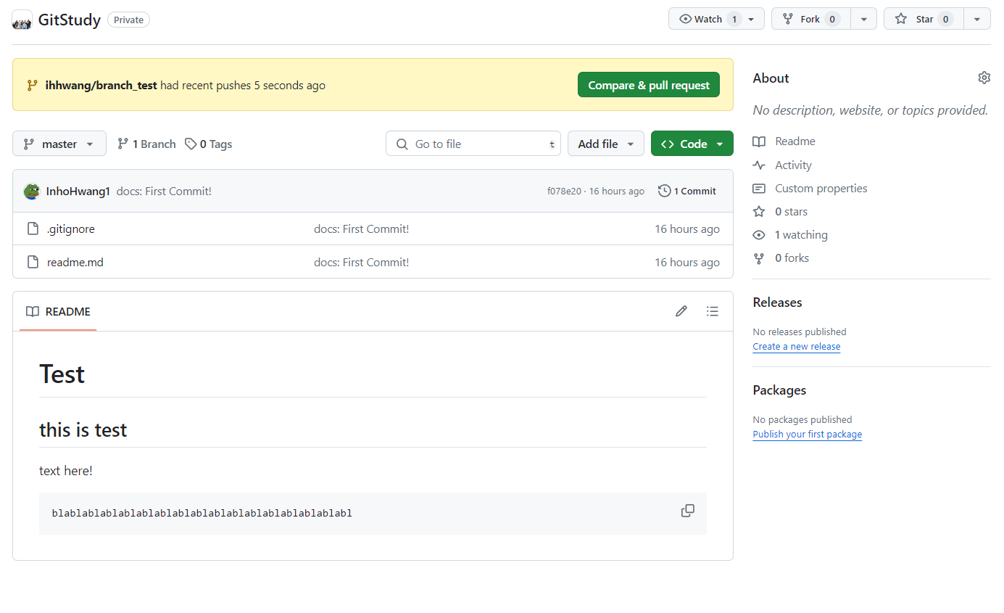This screenshot has height=613, width=1004.
Task: Click the Activity pulse icon in About
Action: pos(759,165)
